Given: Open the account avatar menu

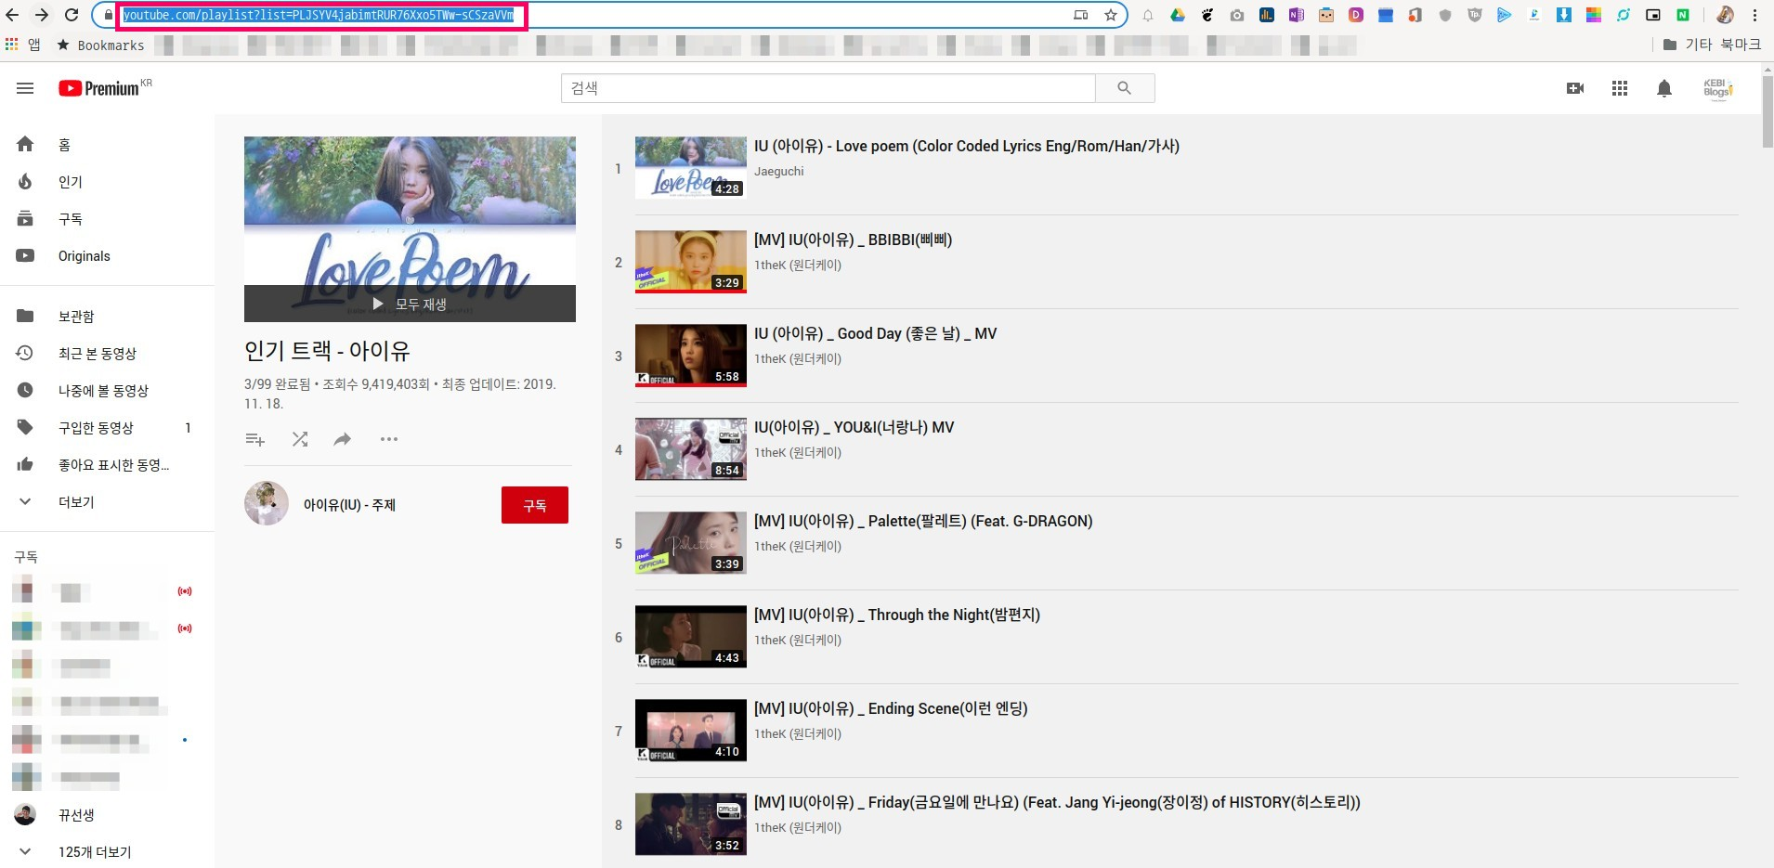Looking at the screenshot, I should tap(1717, 88).
